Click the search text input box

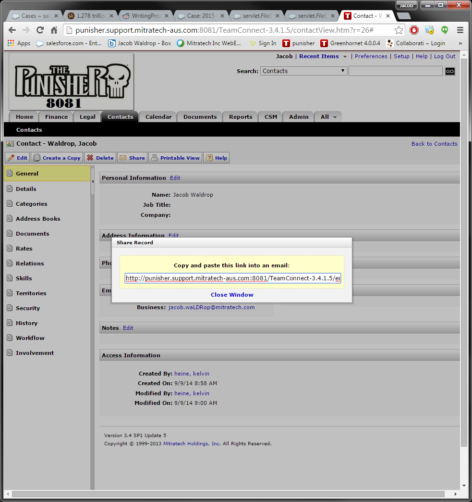[395, 71]
